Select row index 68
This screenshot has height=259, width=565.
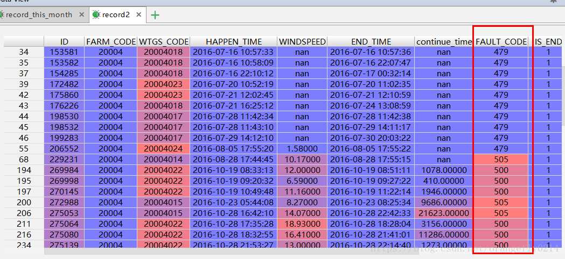pyautogui.click(x=24, y=160)
